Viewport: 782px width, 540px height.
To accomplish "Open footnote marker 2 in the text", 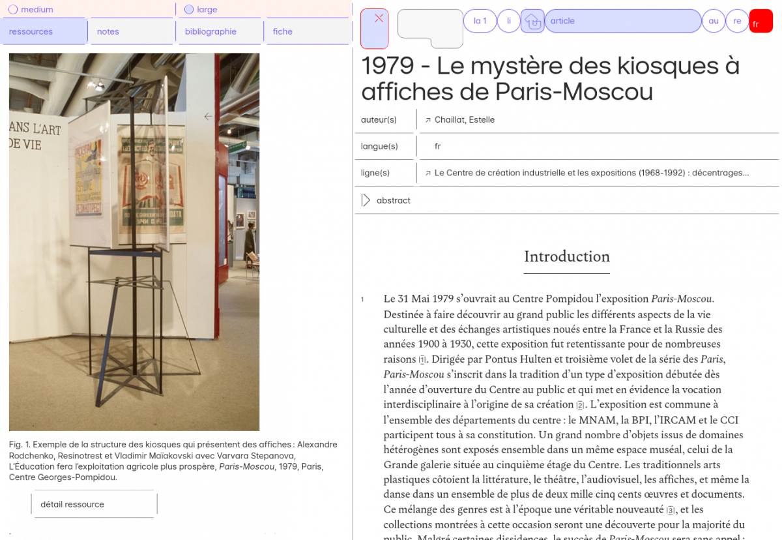I will coord(580,405).
